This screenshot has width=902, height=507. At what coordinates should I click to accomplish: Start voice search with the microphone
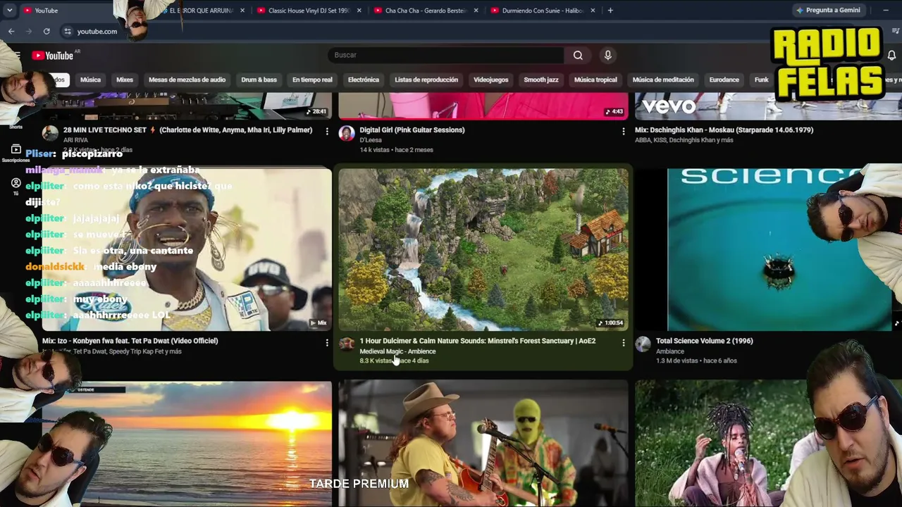click(607, 55)
